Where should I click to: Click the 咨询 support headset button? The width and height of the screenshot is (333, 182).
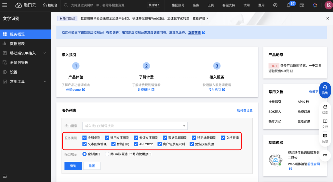[325, 90]
